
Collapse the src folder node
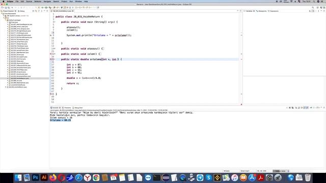4,18
